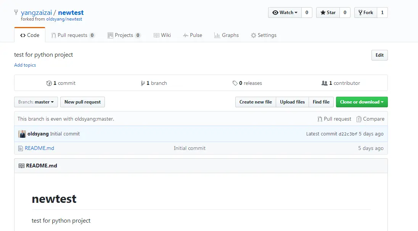This screenshot has width=418, height=231.
Task: Click the branch icon beside 1 branch
Action: click(x=143, y=83)
